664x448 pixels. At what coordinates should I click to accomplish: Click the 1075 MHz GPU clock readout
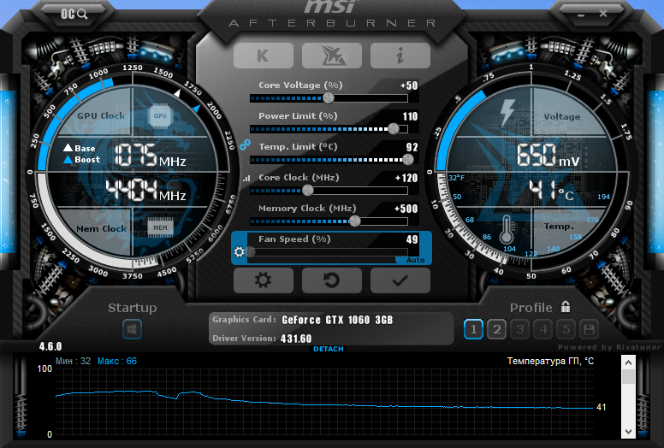[x=150, y=155]
